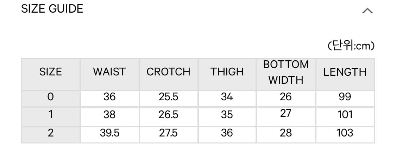Click the LENGTH column header

(345, 72)
